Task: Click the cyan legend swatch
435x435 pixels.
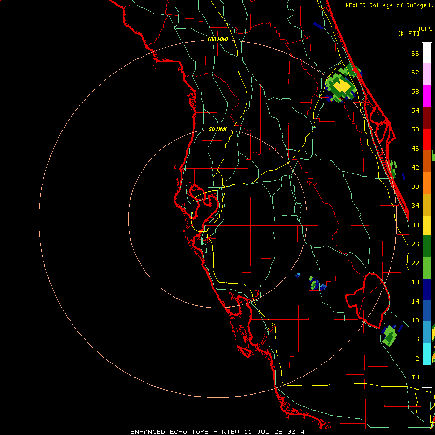Action: pyautogui.click(x=427, y=354)
